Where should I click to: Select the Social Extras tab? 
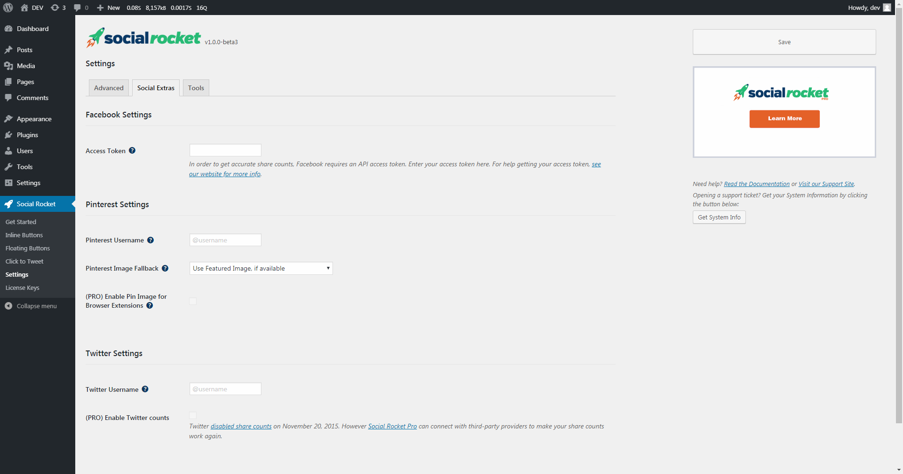coord(156,88)
